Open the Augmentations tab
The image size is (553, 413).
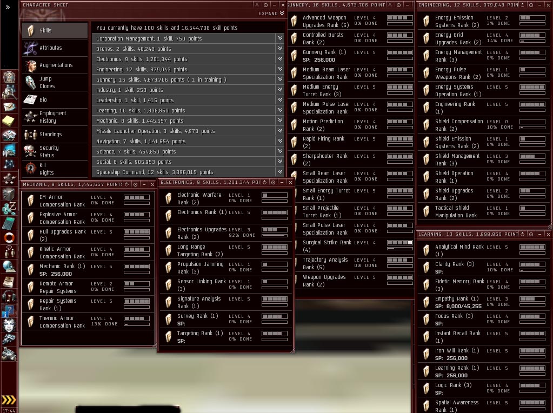coord(55,65)
